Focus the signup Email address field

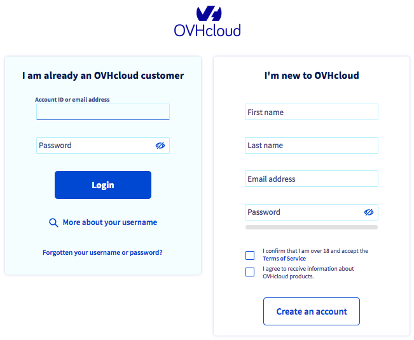pyautogui.click(x=312, y=179)
